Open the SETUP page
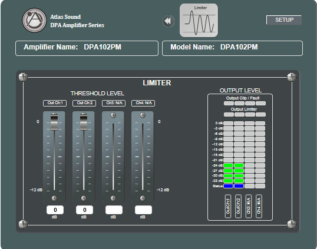Viewport: 317px width, 249px height. (x=284, y=20)
